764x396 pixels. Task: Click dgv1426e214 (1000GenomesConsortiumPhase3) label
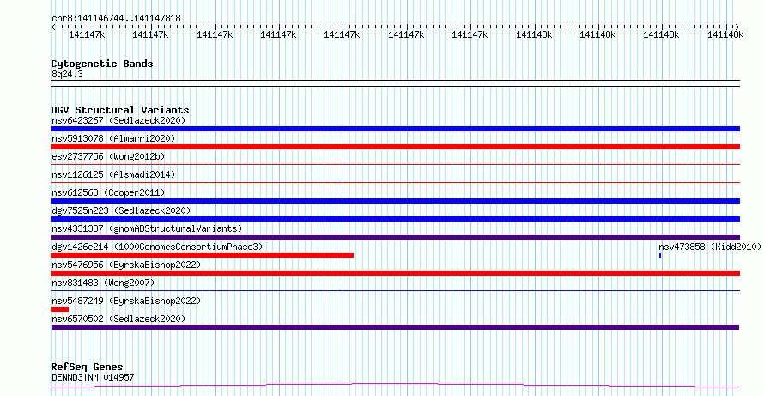(x=157, y=247)
